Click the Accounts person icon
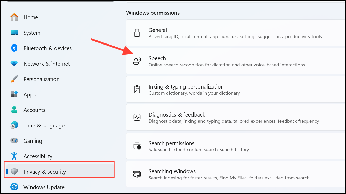 14,110
